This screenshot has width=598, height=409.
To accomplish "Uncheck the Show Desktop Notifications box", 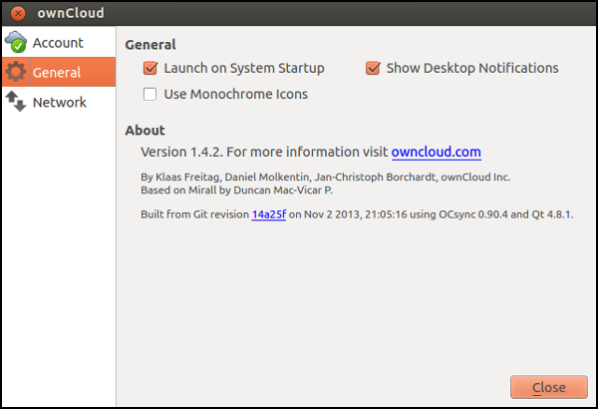I will click(x=374, y=69).
